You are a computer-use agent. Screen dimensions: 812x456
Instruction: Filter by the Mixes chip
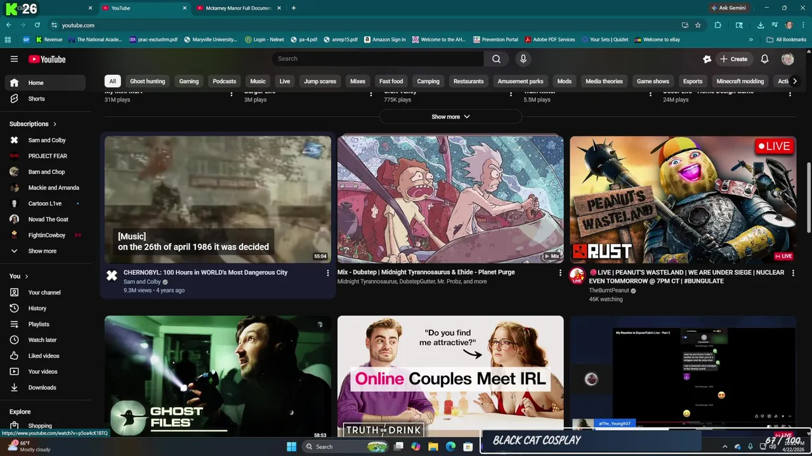click(358, 81)
